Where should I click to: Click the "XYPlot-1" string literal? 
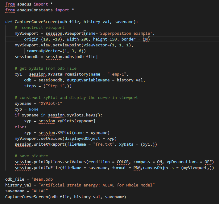click(x=50, y=103)
